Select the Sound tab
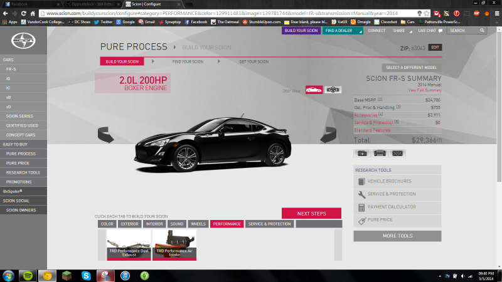 point(177,224)
